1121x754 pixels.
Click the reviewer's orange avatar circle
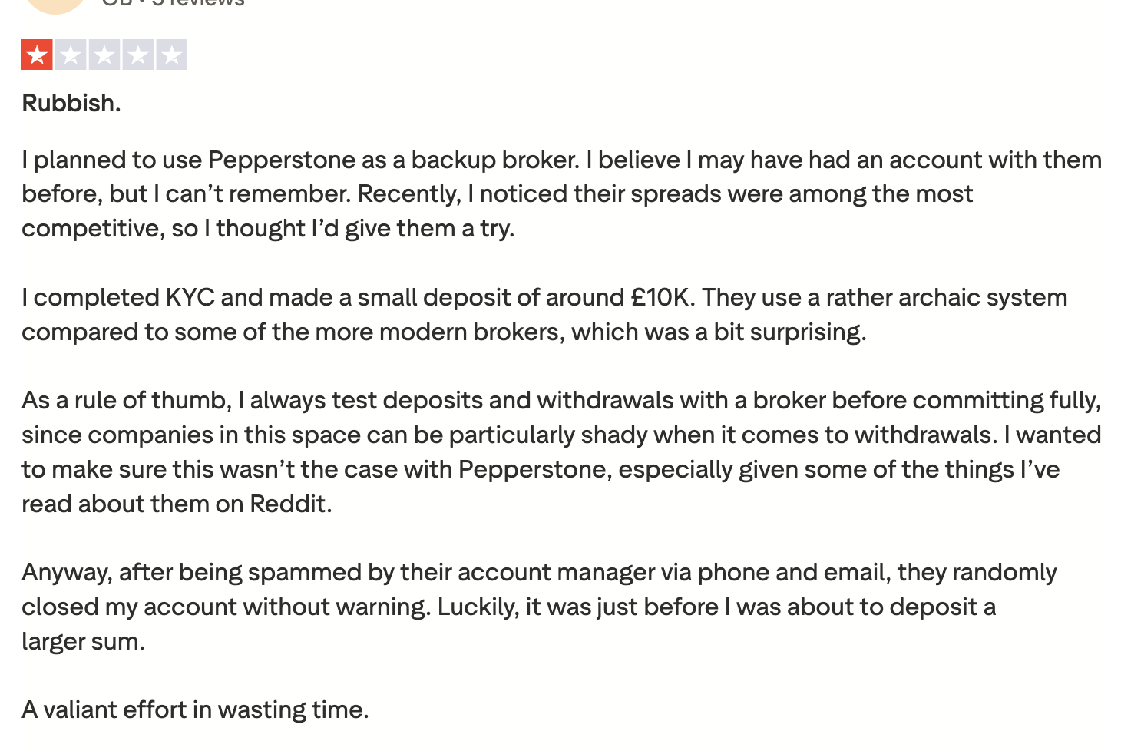pos(55,4)
